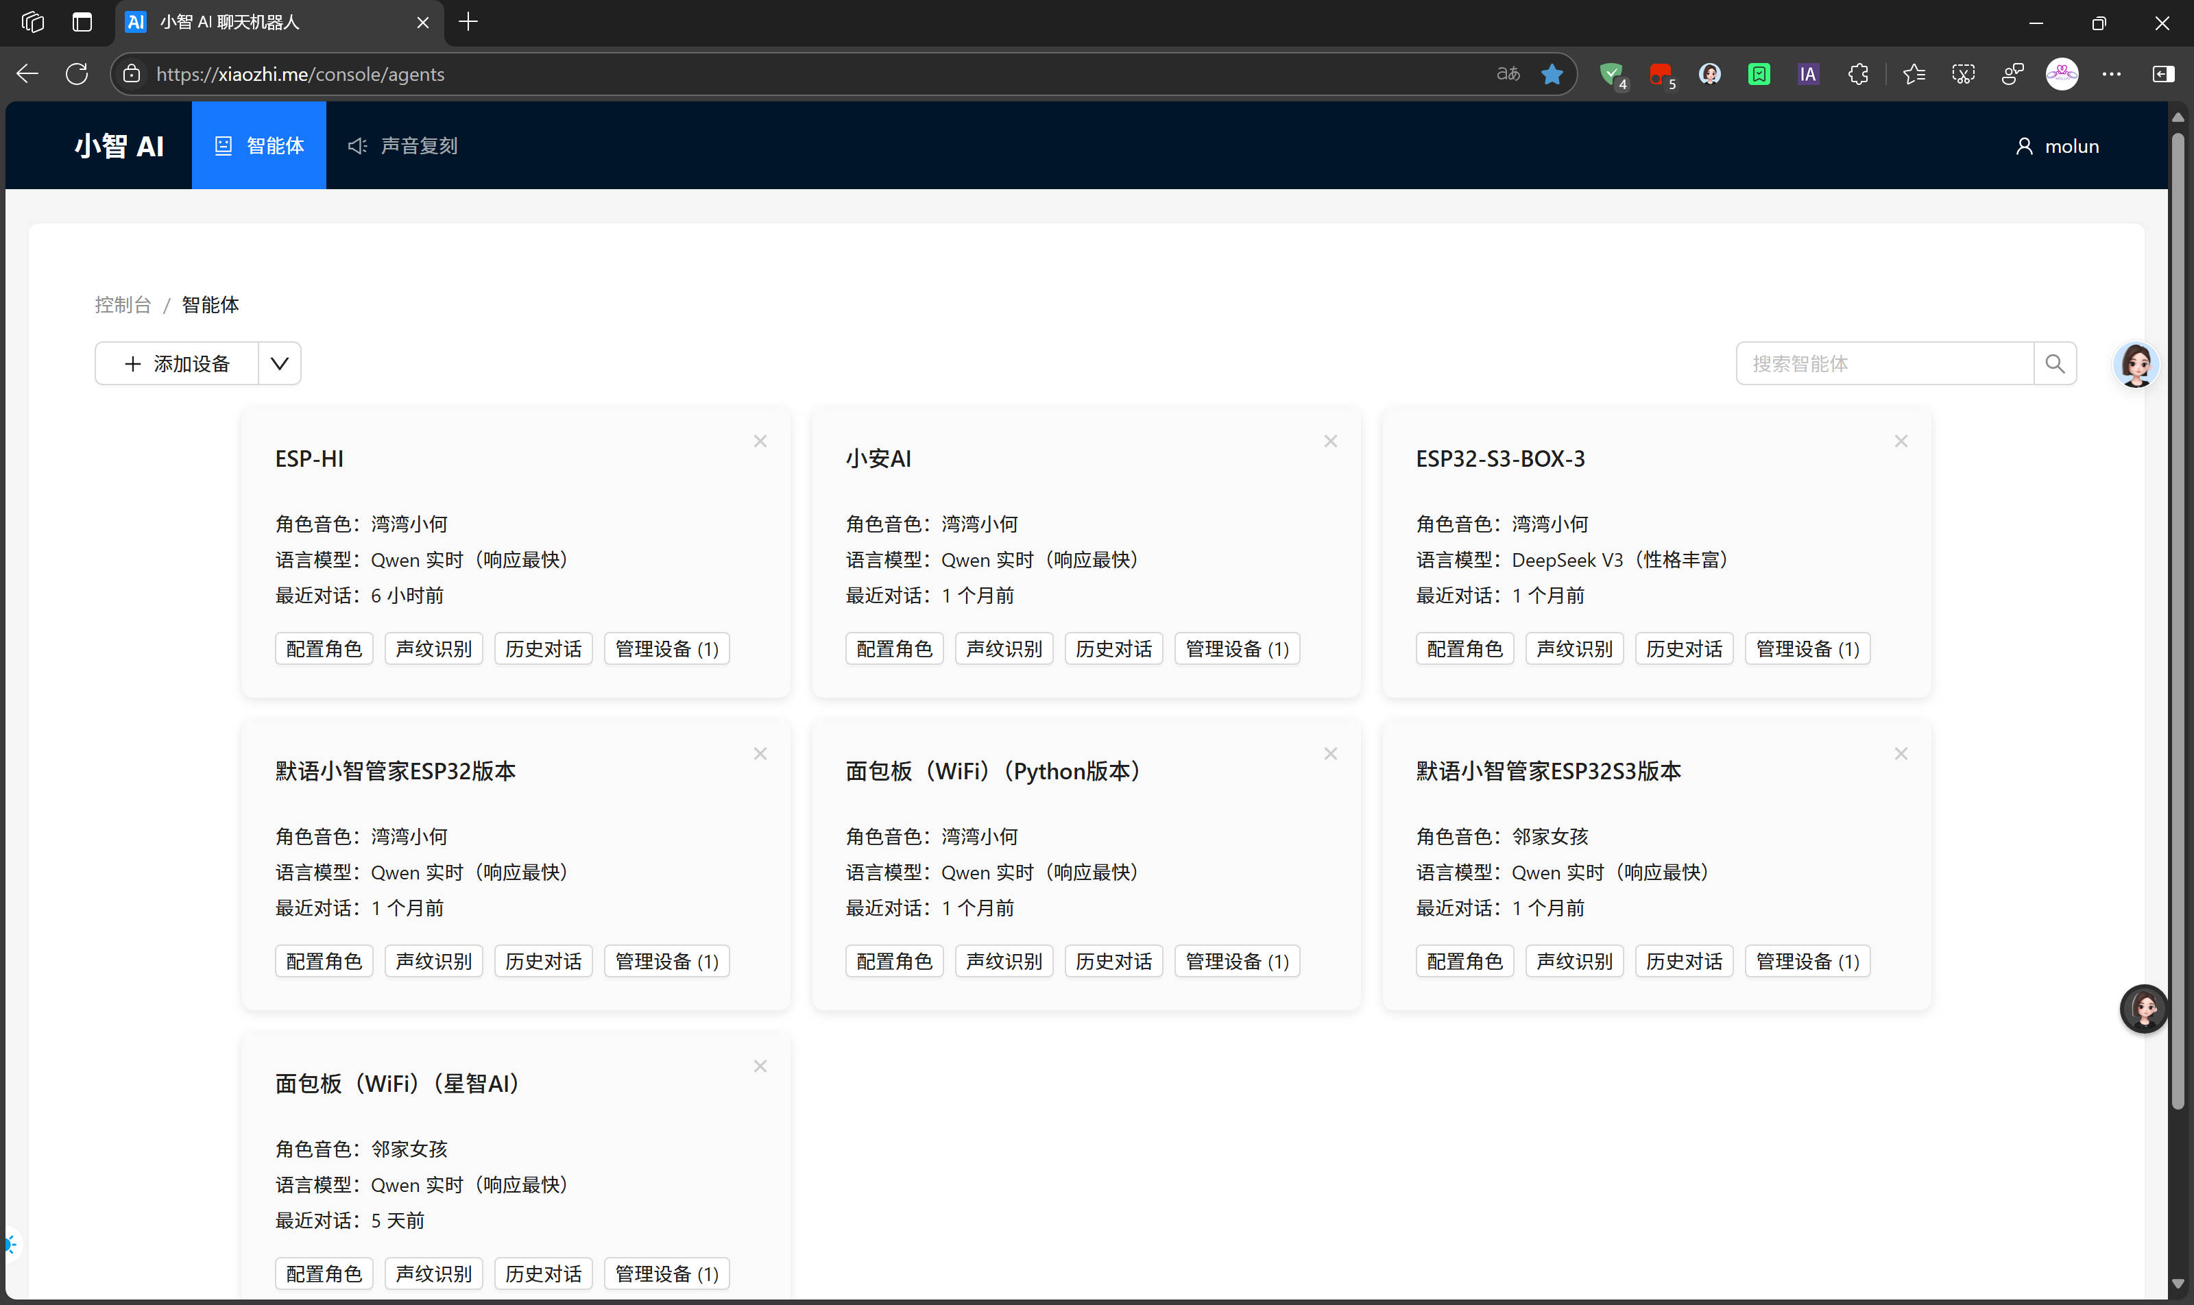This screenshot has width=2194, height=1305.
Task: Open 管理设备 (1) for 小安AI
Action: [1237, 649]
